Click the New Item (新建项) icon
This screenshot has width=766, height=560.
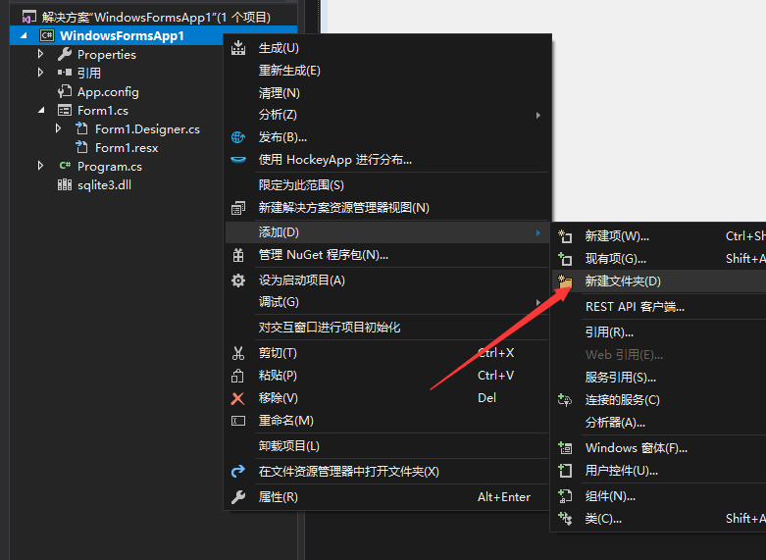tap(565, 236)
